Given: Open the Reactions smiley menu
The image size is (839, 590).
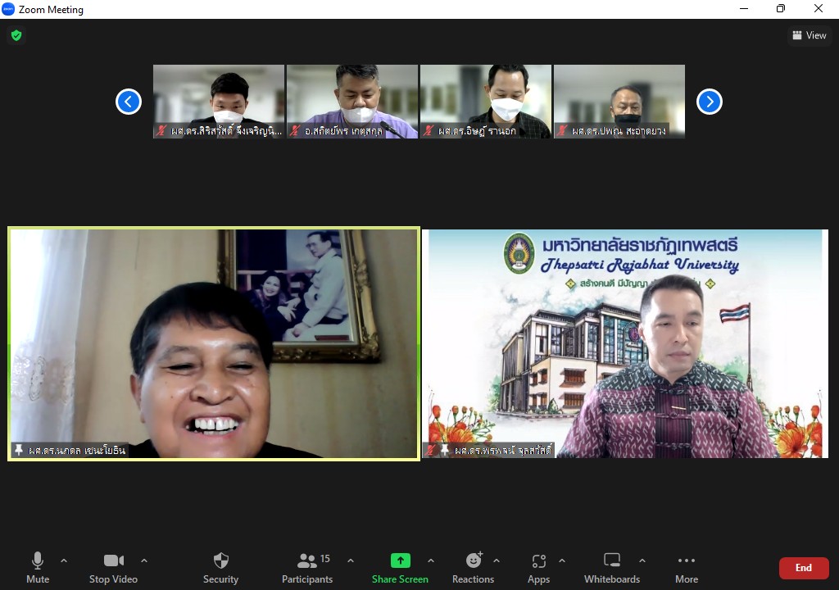Looking at the screenshot, I should coord(473,568).
